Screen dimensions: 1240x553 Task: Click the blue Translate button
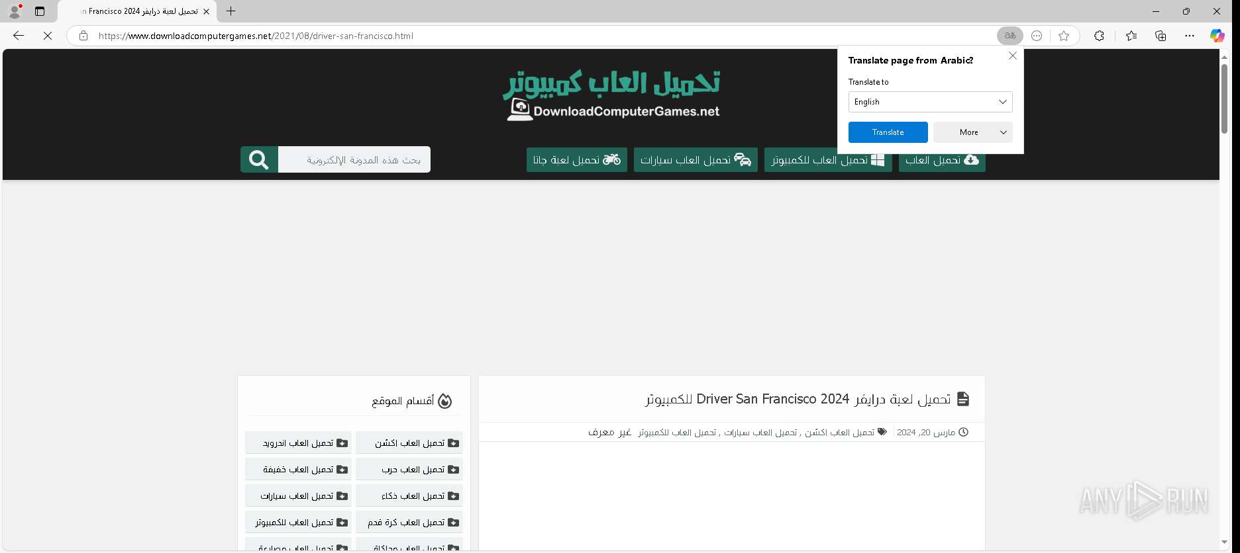[x=888, y=132]
